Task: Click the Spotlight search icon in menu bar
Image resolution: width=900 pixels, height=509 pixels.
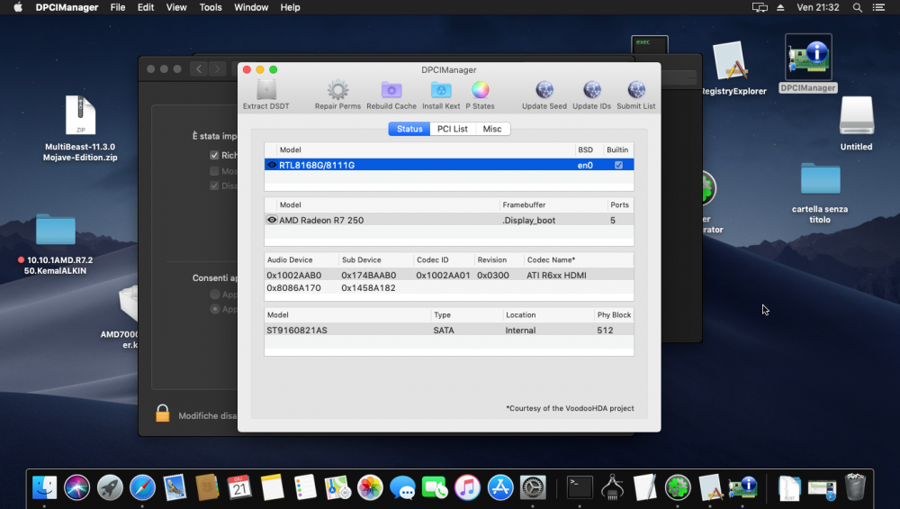Action: click(857, 7)
